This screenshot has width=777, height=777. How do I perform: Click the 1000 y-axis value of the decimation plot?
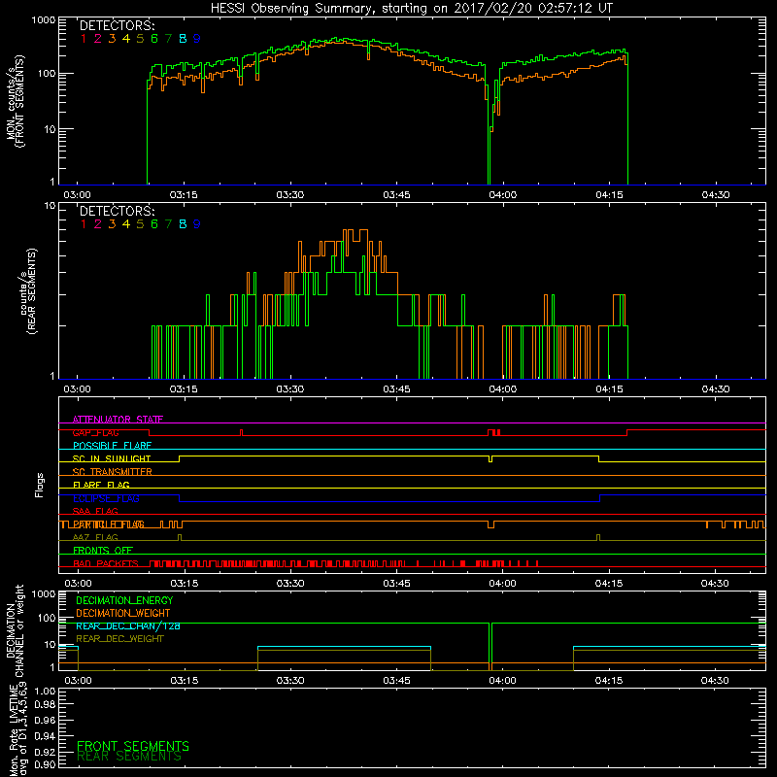[44, 594]
